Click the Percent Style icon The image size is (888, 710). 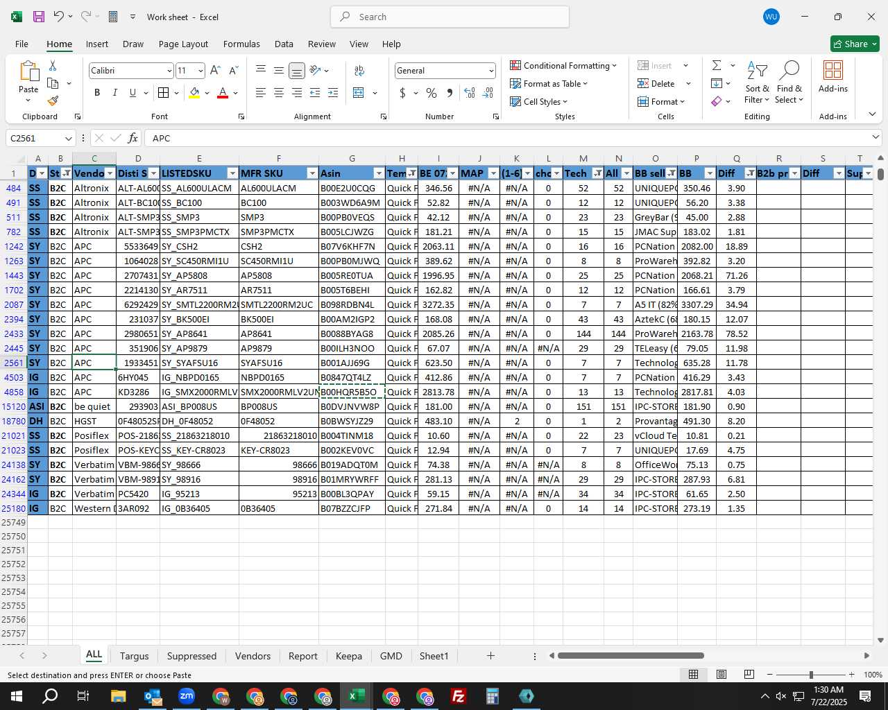(432, 93)
